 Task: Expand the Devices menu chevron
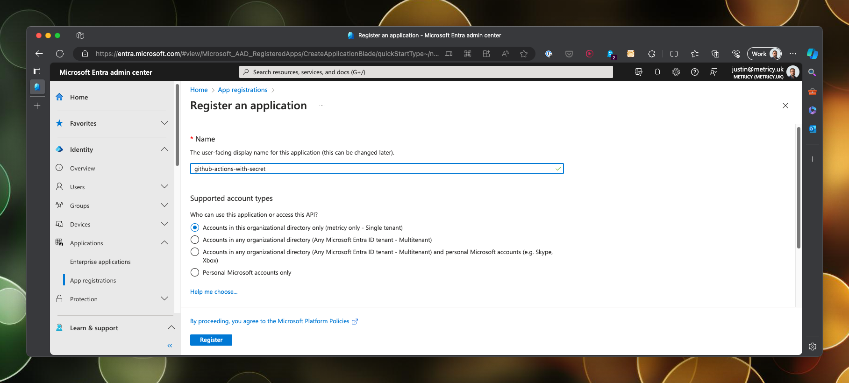(164, 224)
